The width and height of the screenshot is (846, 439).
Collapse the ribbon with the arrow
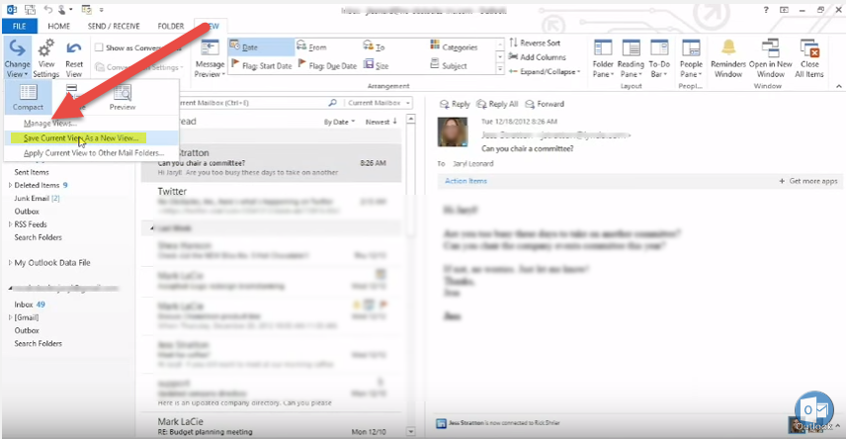pyautogui.click(x=838, y=86)
